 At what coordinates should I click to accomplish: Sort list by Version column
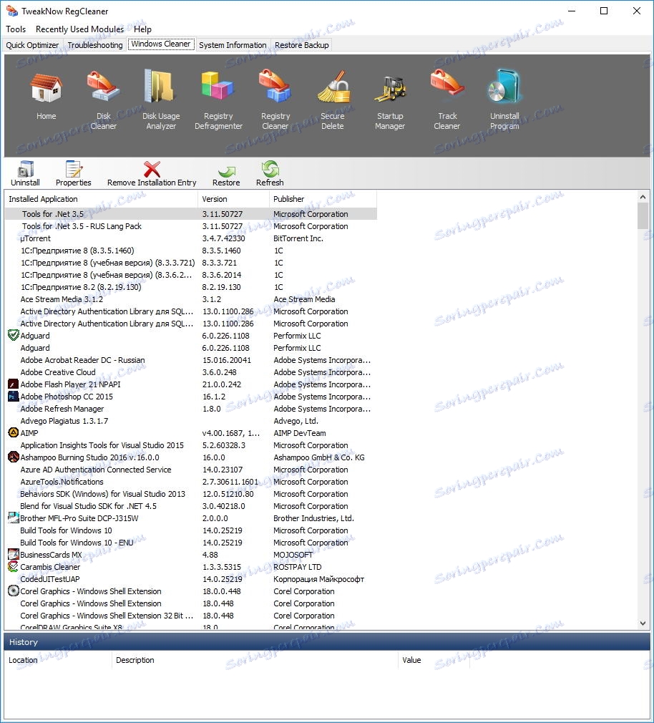(x=234, y=199)
